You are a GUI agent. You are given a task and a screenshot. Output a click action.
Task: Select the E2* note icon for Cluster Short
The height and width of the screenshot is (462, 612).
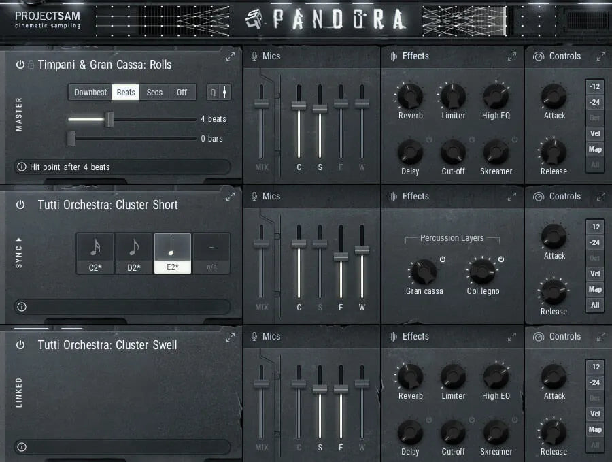pos(172,252)
